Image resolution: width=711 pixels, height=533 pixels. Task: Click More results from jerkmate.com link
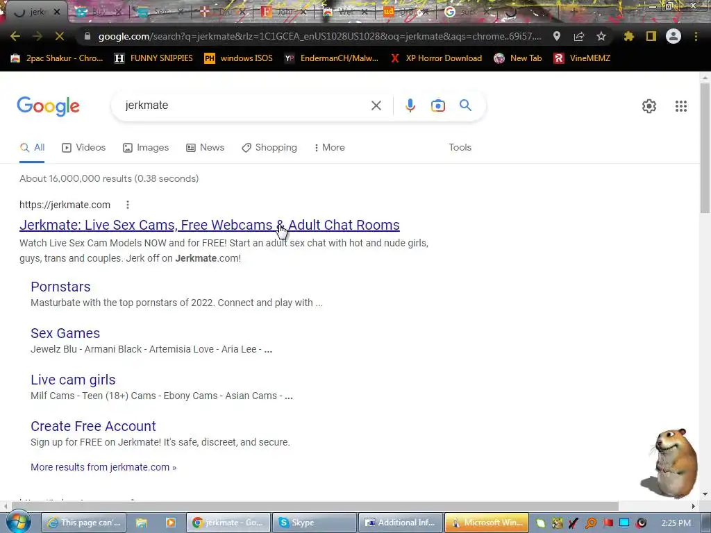[x=103, y=467]
